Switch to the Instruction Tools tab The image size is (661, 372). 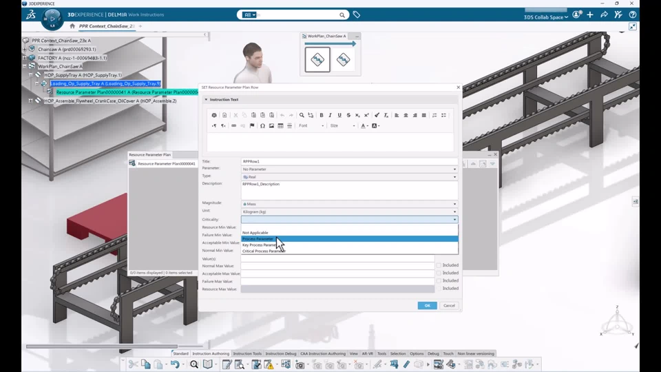(x=247, y=353)
